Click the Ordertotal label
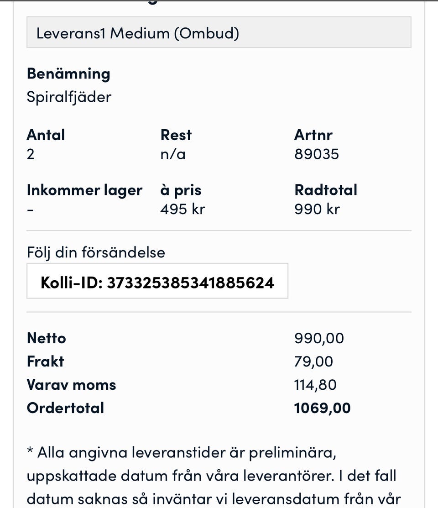The height and width of the screenshot is (508, 438). pyautogui.click(x=65, y=408)
